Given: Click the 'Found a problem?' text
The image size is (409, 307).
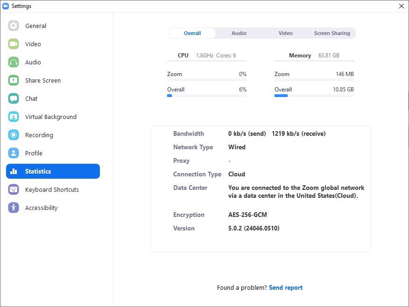Looking at the screenshot, I should pyautogui.click(x=242, y=287).
